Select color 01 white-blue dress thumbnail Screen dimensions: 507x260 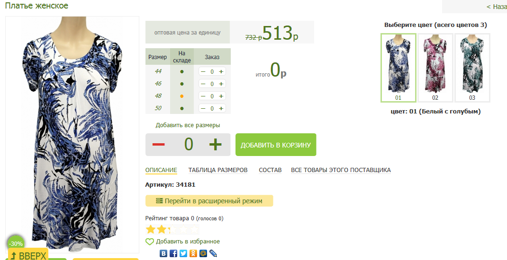[x=398, y=68]
